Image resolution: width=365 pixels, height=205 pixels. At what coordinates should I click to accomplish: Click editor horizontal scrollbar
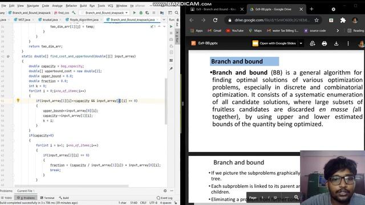71,186
